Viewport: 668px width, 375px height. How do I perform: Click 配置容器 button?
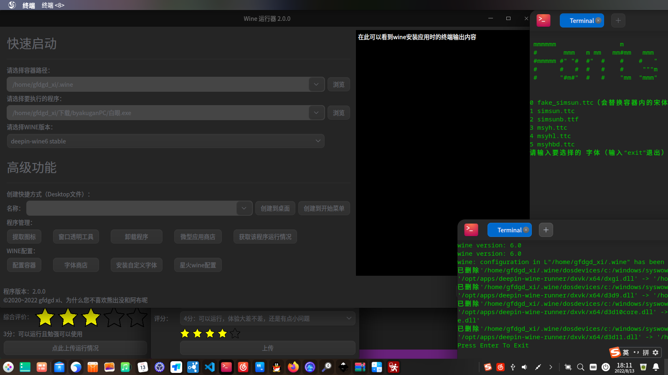click(x=24, y=265)
